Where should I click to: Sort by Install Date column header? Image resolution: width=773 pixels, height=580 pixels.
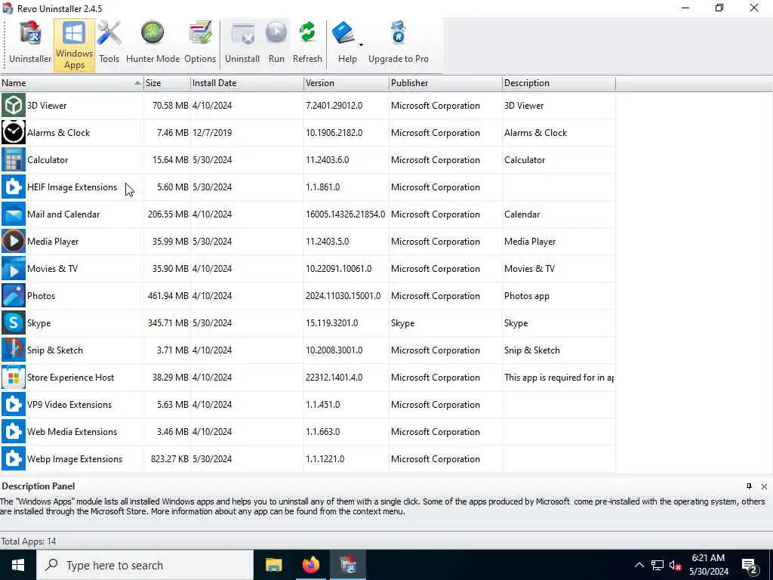click(247, 83)
